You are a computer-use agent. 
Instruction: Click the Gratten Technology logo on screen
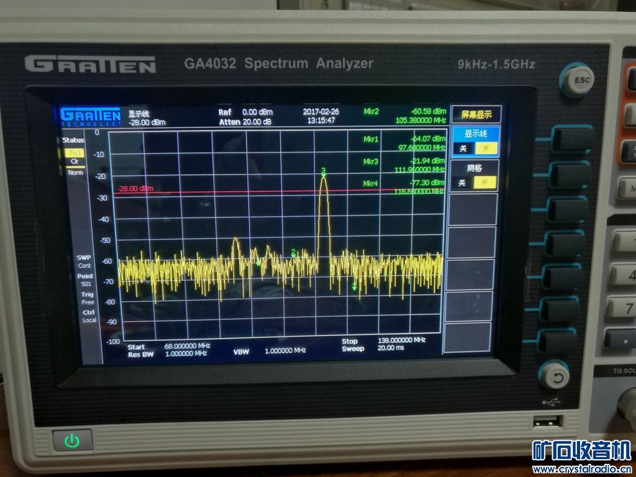click(x=91, y=117)
